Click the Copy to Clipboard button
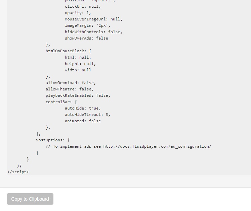The image size is (251, 211). (30, 199)
